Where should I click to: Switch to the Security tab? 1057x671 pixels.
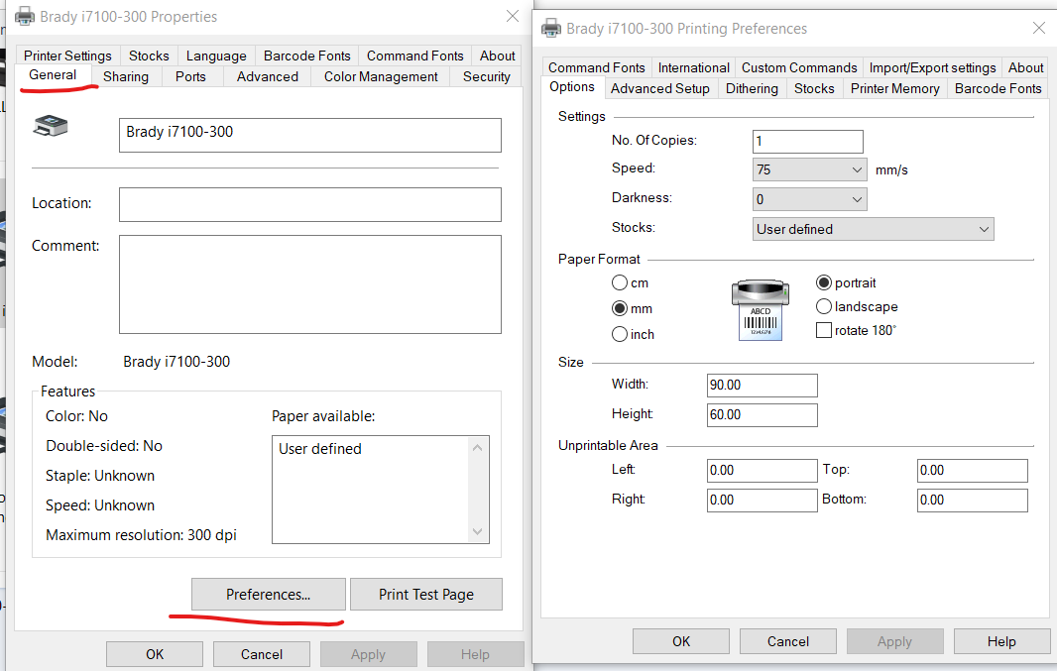pyautogui.click(x=487, y=76)
